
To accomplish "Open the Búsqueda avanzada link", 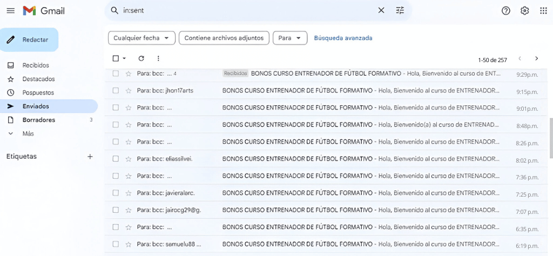I will (x=343, y=38).
